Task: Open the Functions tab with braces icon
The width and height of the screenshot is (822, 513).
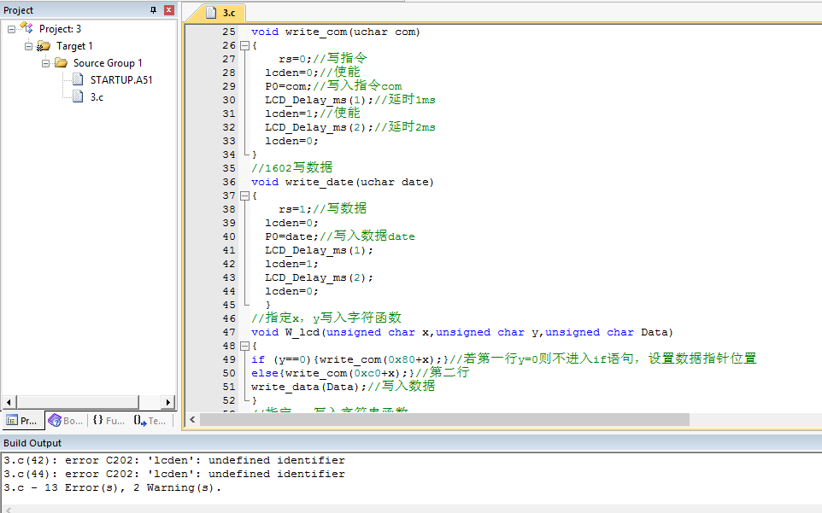Action: [109, 420]
